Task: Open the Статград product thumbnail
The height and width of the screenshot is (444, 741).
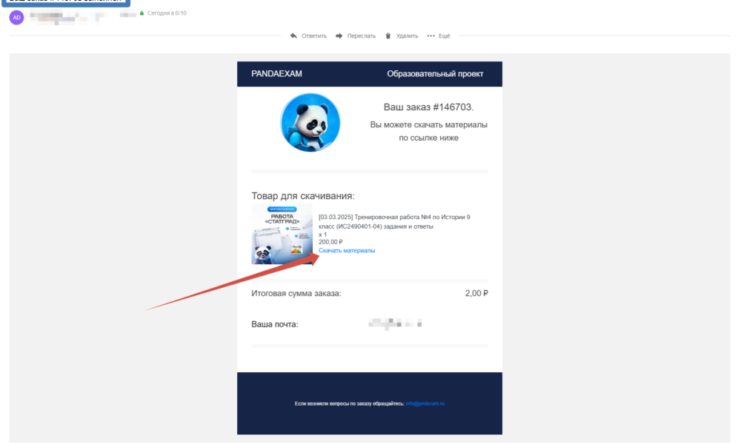Action: tap(282, 235)
